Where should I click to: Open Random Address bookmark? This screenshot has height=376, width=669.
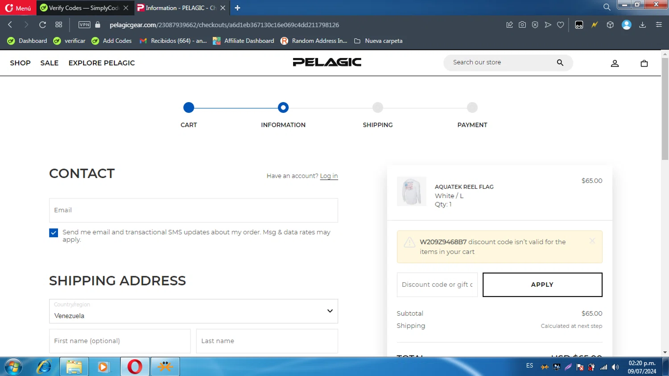314,41
